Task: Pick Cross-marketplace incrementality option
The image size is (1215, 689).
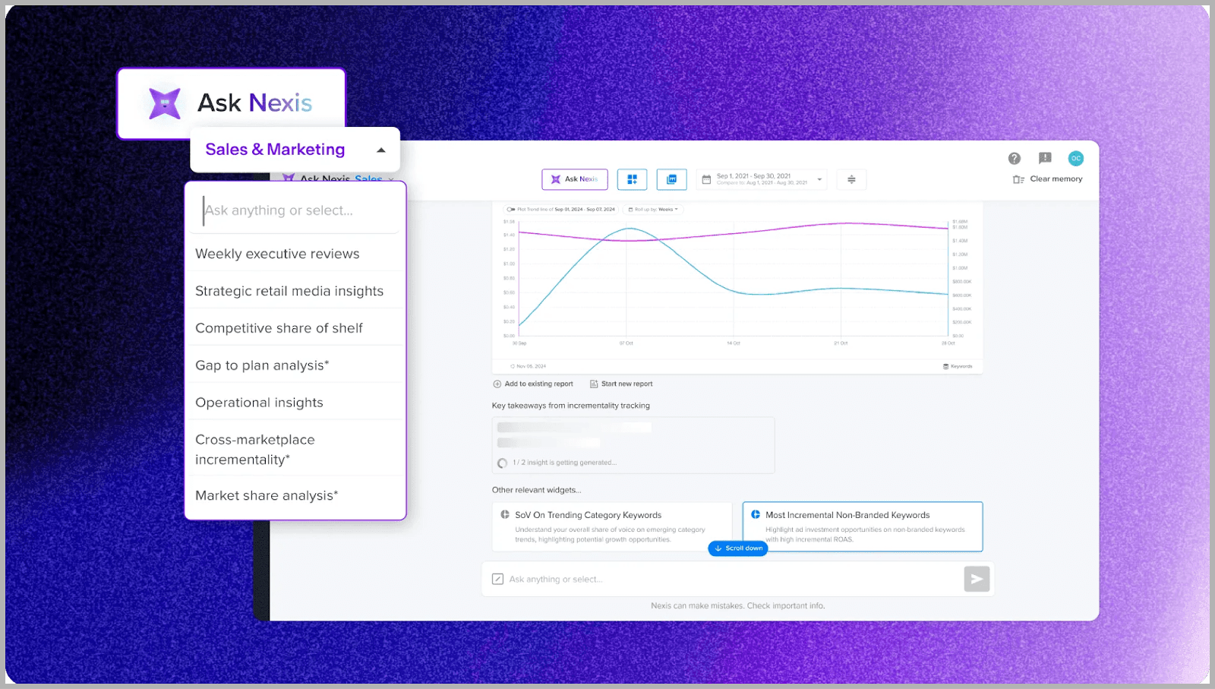Action: tap(295, 449)
